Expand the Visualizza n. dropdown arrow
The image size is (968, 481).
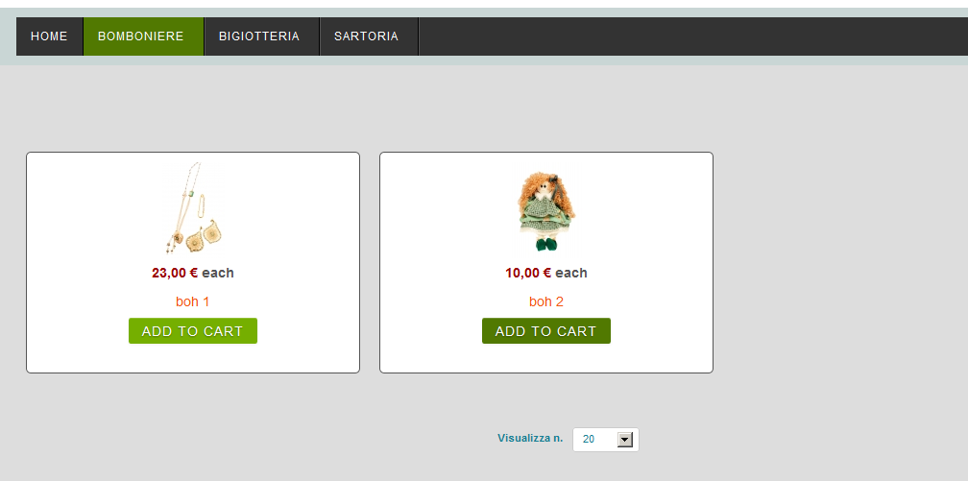(x=625, y=439)
